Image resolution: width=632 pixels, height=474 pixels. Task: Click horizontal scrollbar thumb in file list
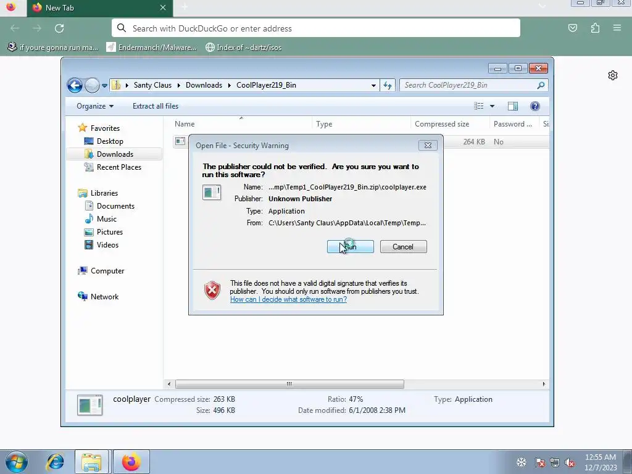(x=289, y=384)
